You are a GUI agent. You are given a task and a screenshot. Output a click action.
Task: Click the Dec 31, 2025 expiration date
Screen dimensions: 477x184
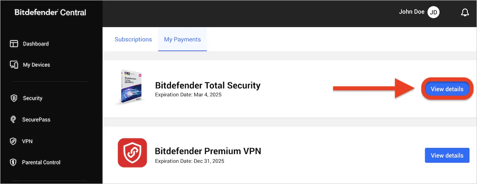[x=189, y=161]
